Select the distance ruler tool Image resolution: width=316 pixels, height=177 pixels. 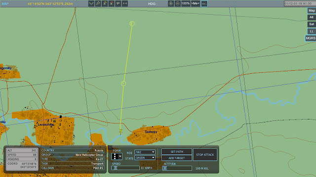pyautogui.click(x=125, y=3)
